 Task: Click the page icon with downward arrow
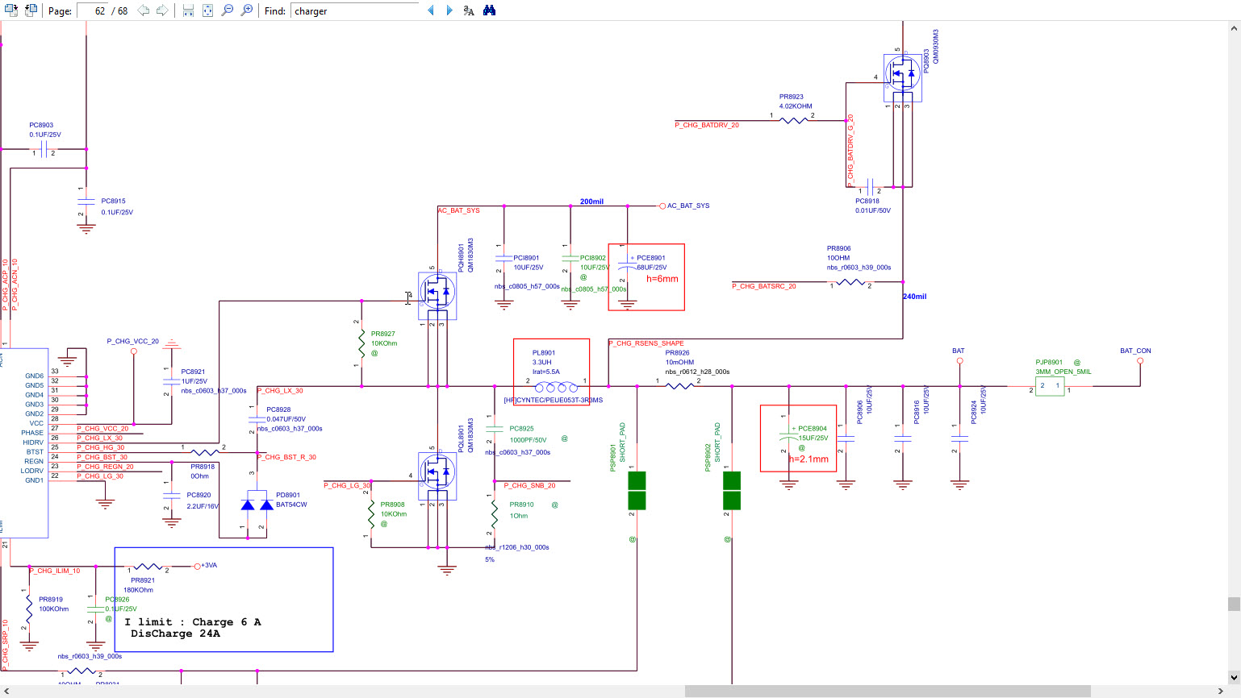(11, 10)
